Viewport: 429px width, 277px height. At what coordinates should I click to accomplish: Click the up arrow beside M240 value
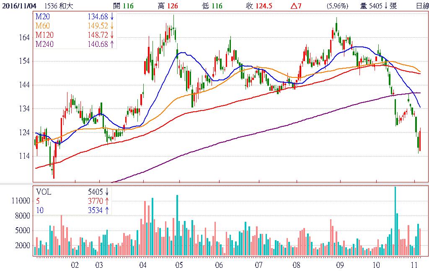pyautogui.click(x=112, y=44)
